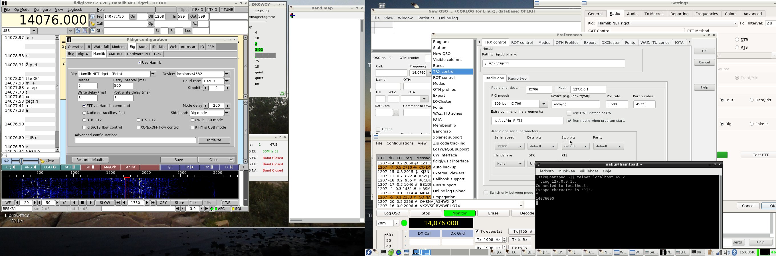776x256 pixels.
Task: Click the save QSO icon beside Qth
Action: click(x=92, y=31)
